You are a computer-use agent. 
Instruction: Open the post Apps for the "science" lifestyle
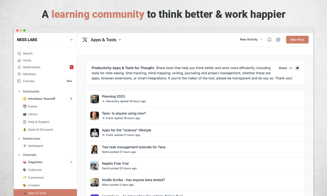point(126,130)
